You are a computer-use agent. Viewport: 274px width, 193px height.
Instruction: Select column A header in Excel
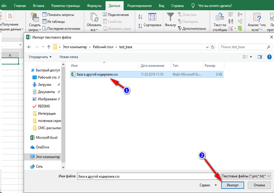click(10, 55)
